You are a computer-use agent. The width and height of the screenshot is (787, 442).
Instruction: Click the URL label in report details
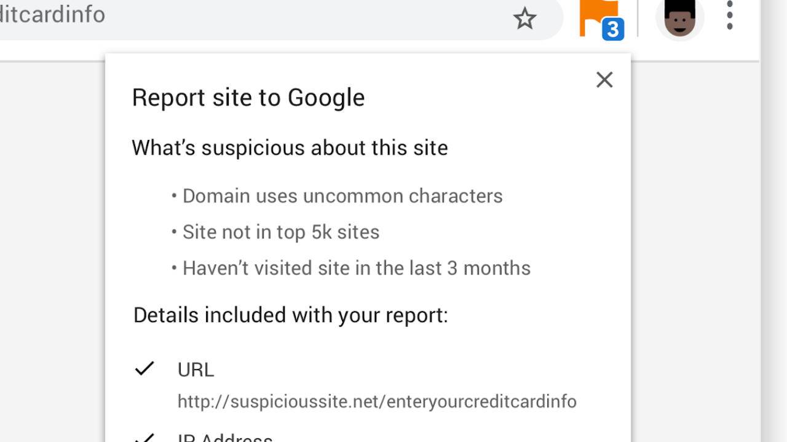click(196, 370)
